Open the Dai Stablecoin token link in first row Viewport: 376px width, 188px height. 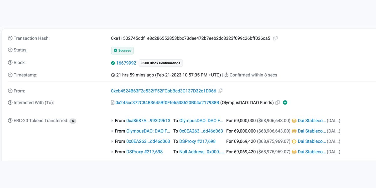(312, 121)
